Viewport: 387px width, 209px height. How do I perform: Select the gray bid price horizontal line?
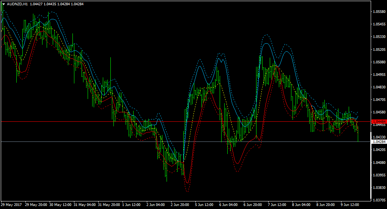tap(186, 141)
